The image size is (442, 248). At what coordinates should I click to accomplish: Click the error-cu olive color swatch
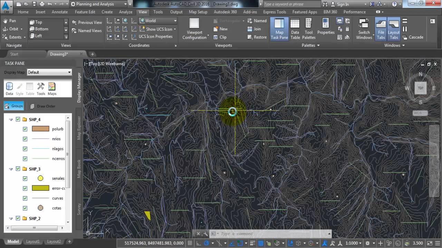pos(40,188)
